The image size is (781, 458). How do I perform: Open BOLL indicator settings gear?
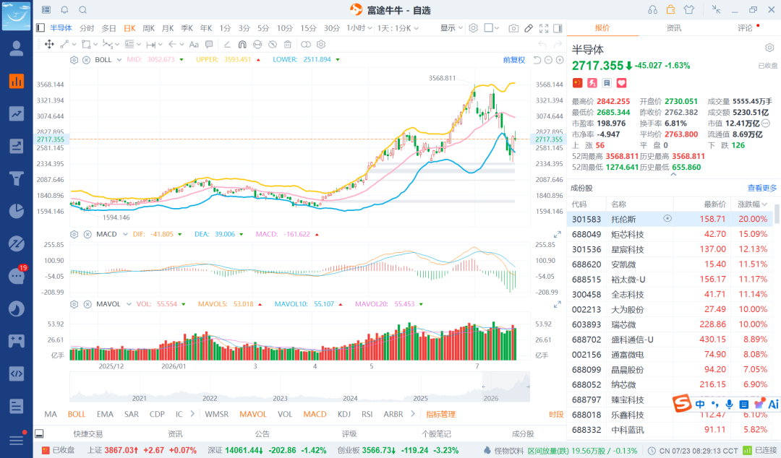(x=74, y=60)
